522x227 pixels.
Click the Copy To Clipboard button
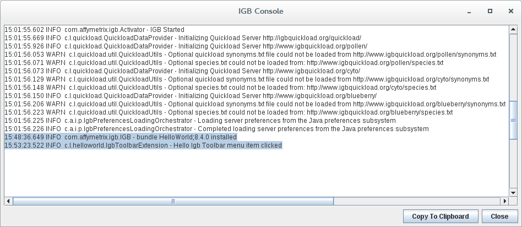click(x=441, y=217)
